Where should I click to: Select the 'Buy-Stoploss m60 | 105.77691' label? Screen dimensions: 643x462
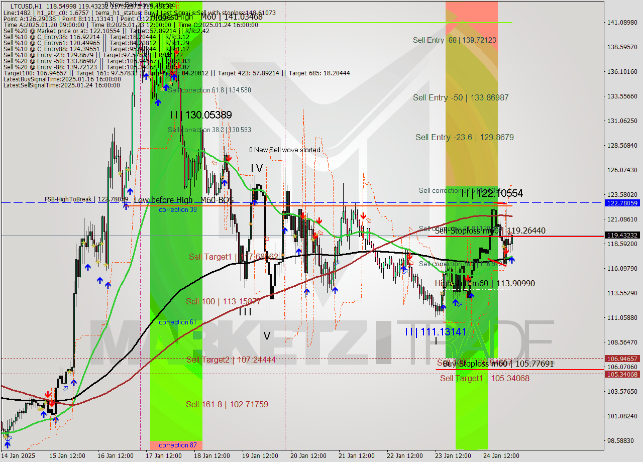498,364
